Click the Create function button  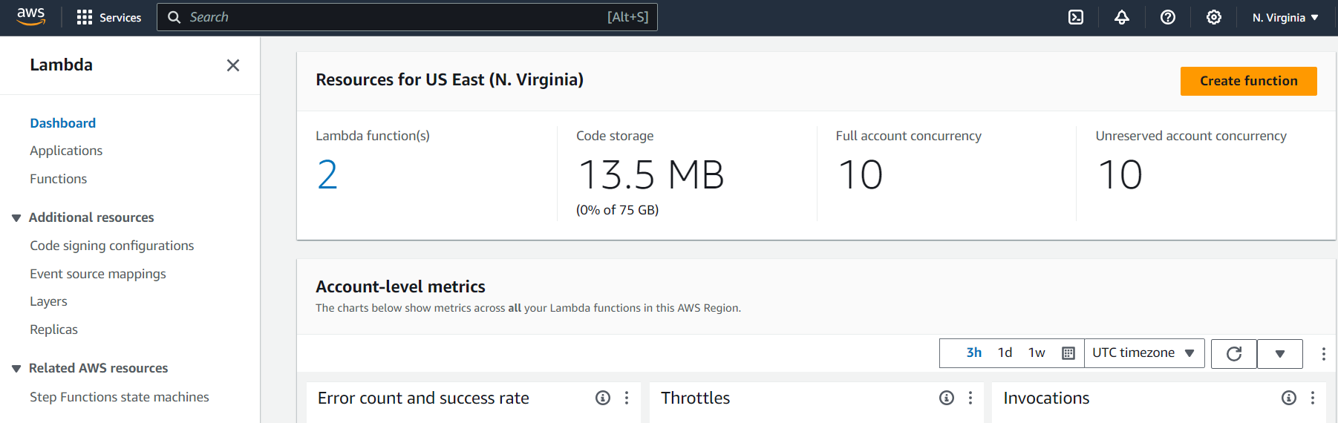click(x=1248, y=81)
